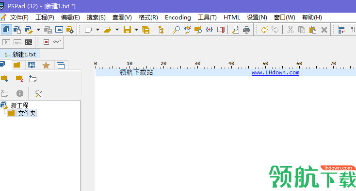The width and height of the screenshot is (356, 191).
Task: Open the project dropdown arrow
Action: (x=38, y=30)
